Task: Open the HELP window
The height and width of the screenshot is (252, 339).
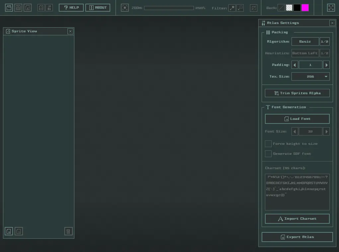Action: pyautogui.click(x=71, y=8)
